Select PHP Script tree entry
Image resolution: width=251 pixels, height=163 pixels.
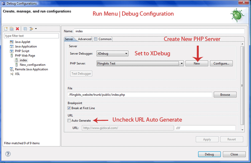22,51
